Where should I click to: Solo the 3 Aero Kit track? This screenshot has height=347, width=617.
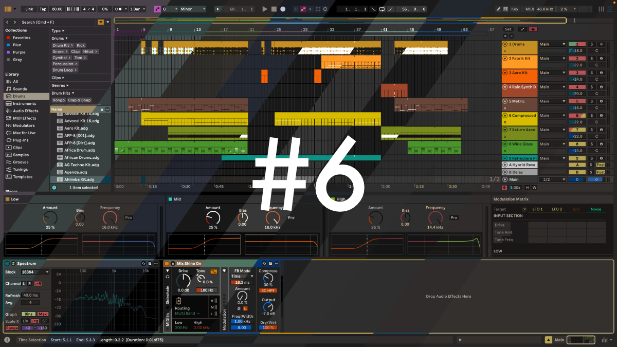[591, 73]
